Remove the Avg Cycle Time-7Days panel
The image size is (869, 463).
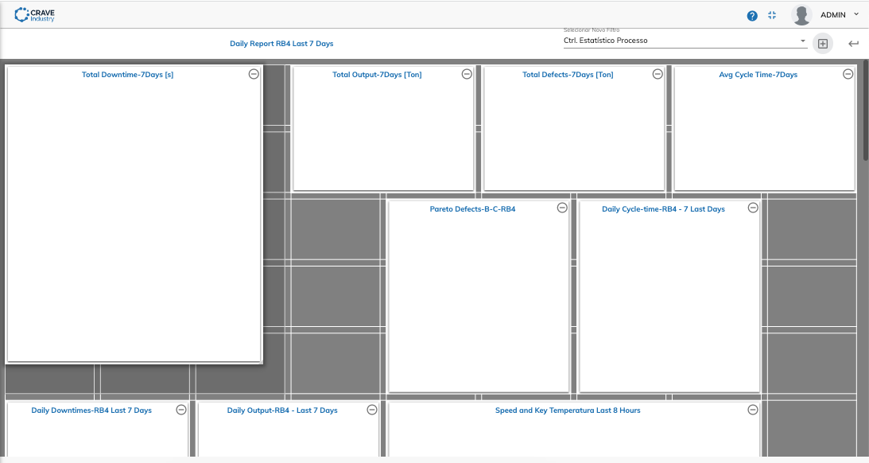[848, 74]
